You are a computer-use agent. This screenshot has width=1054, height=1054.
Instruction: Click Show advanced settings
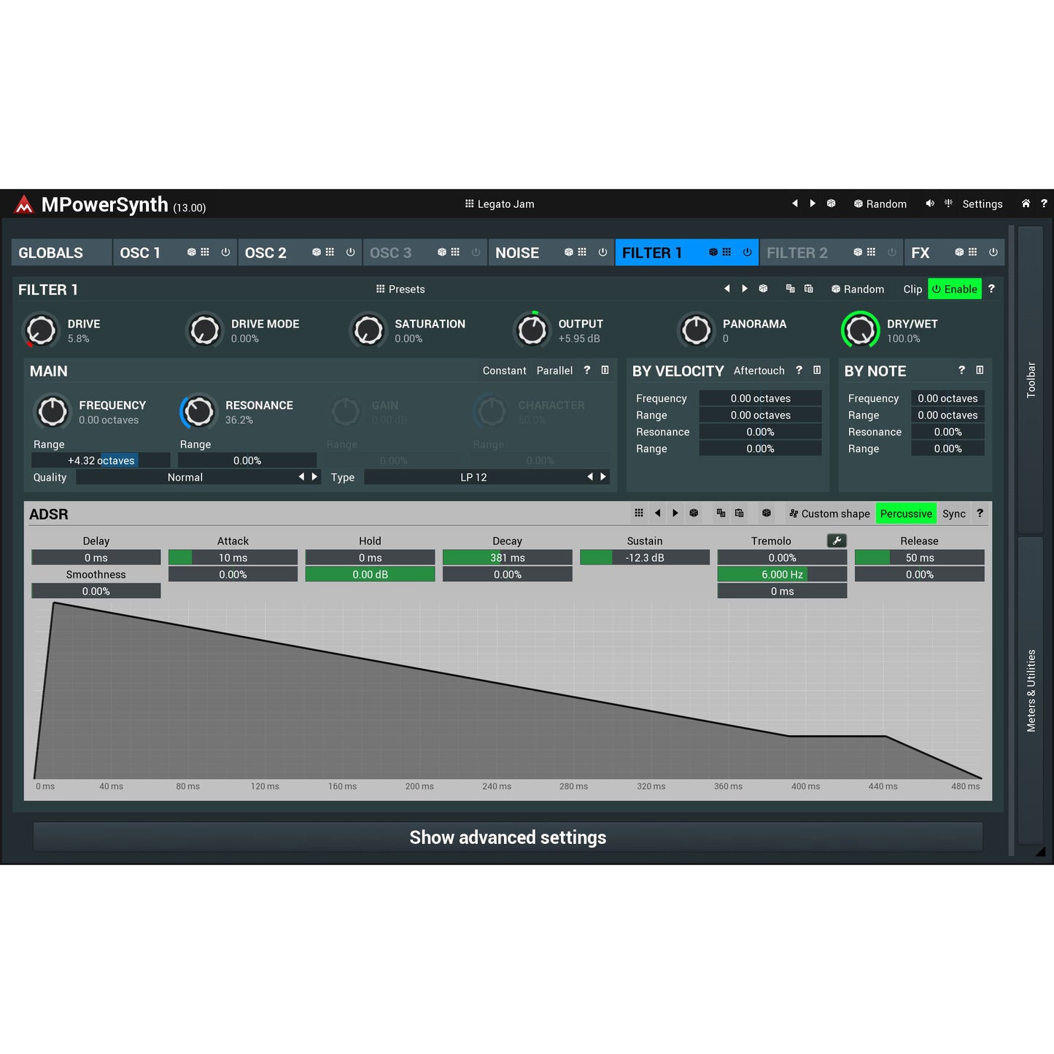pyautogui.click(x=508, y=837)
